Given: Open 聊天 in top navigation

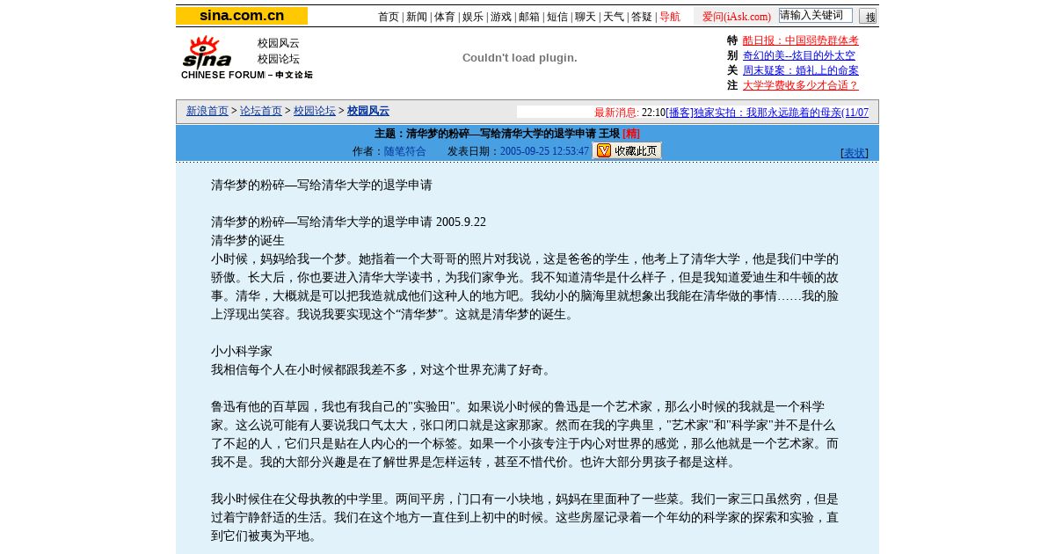Looking at the screenshot, I should [586, 17].
